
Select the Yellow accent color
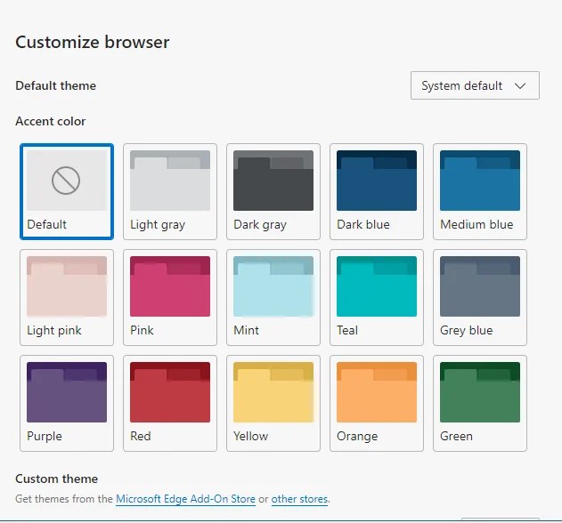[x=273, y=403]
